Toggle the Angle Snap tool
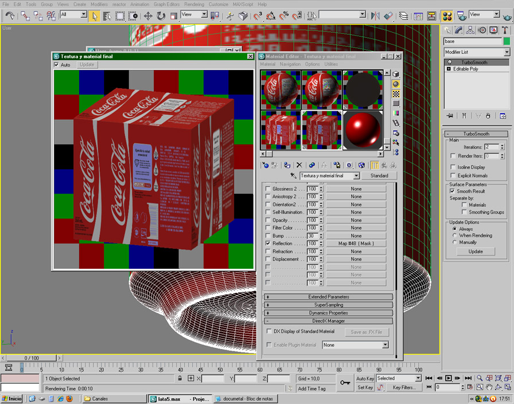Screen dimensions: 514x404 tap(271, 15)
